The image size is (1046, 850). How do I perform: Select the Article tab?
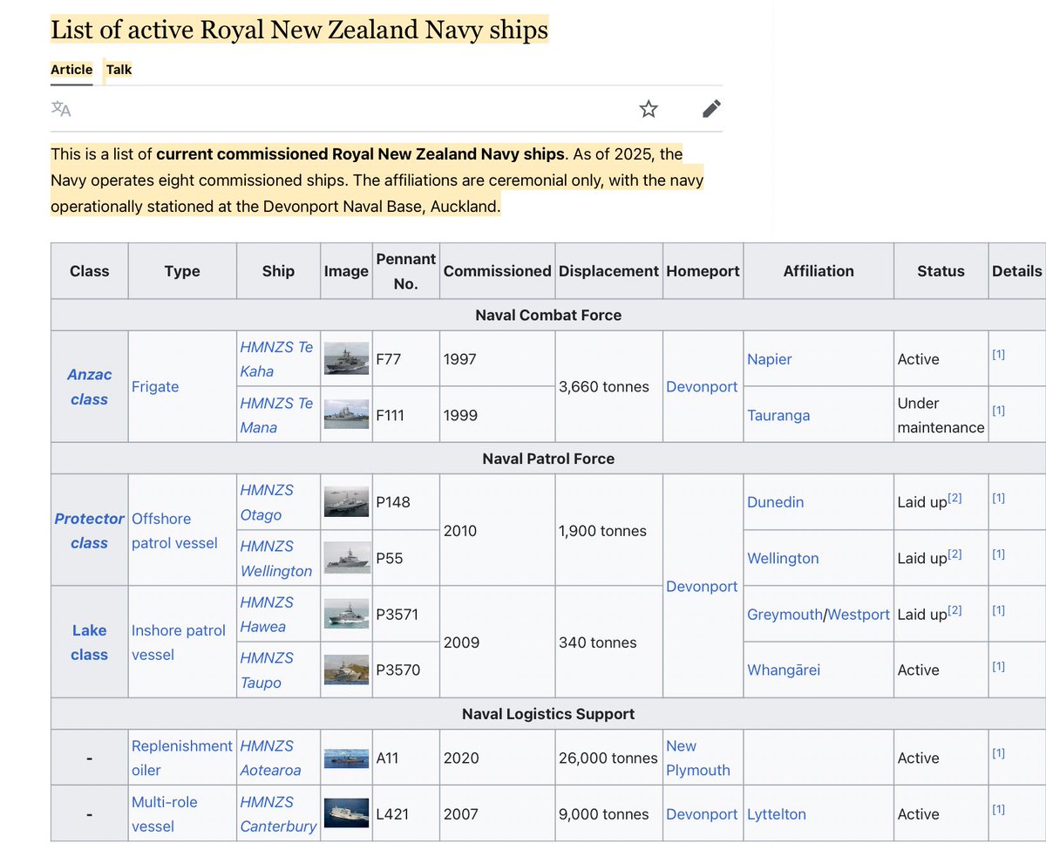tap(71, 70)
